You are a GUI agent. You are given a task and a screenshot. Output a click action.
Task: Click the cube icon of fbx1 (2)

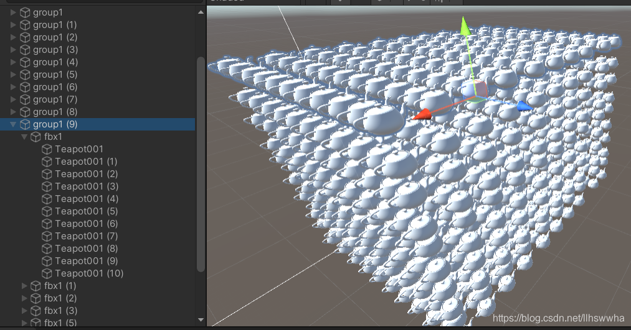pyautogui.click(x=36, y=298)
